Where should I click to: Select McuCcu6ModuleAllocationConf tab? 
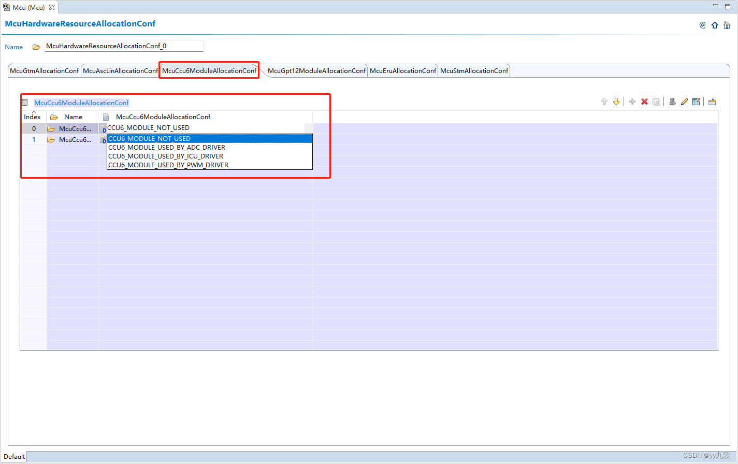click(209, 71)
